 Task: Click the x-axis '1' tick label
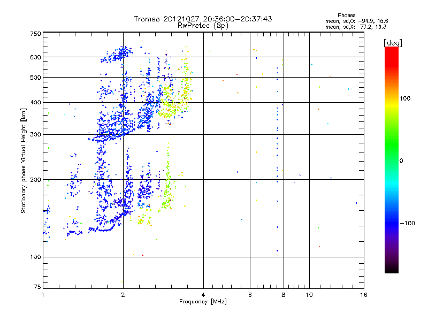pos(43,295)
